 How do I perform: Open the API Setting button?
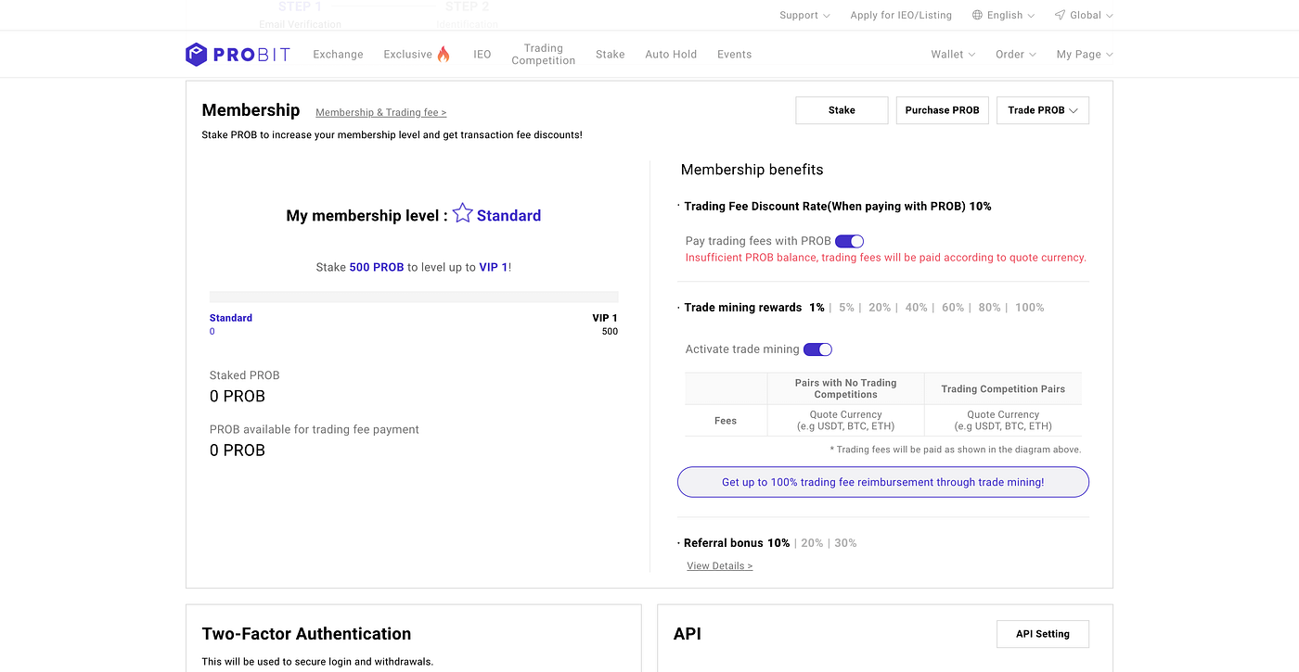[1043, 634]
